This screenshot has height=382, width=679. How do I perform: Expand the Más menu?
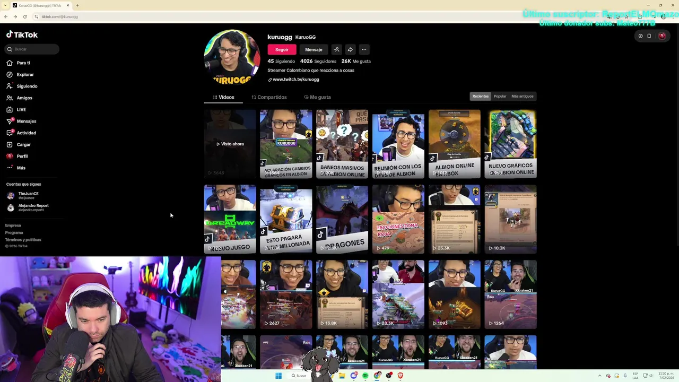[21, 168]
